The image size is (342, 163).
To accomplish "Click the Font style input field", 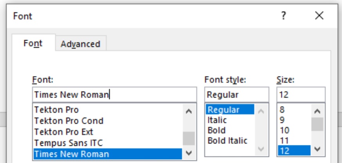I will 237,95.
